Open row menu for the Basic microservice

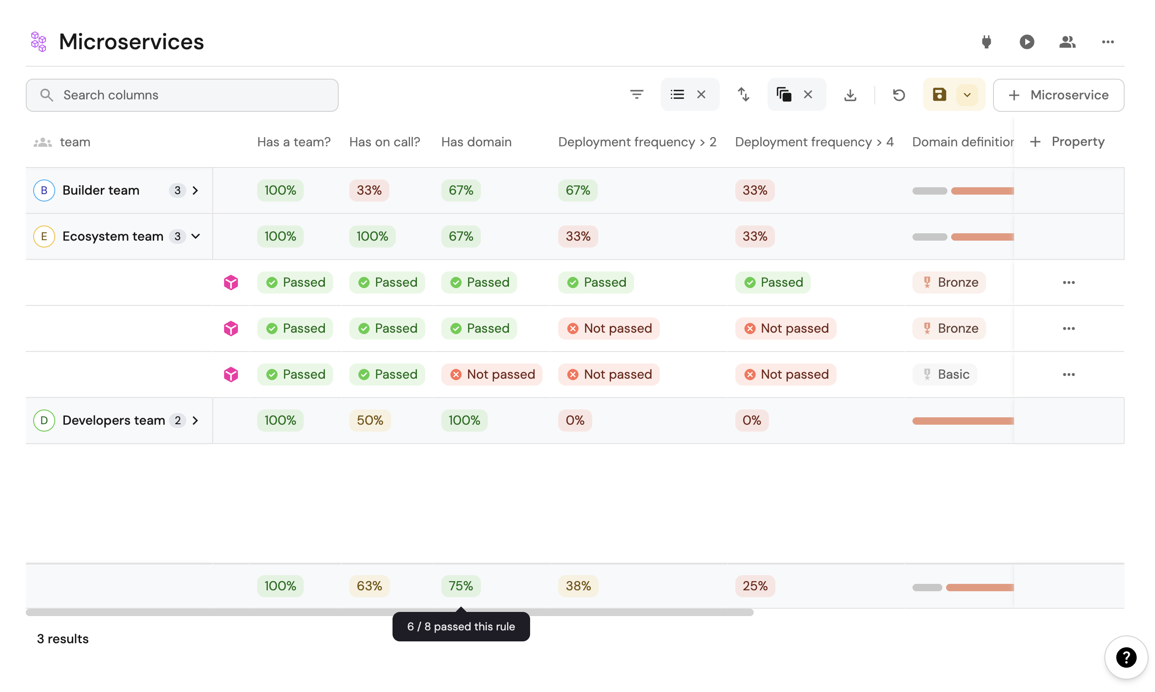1068,375
